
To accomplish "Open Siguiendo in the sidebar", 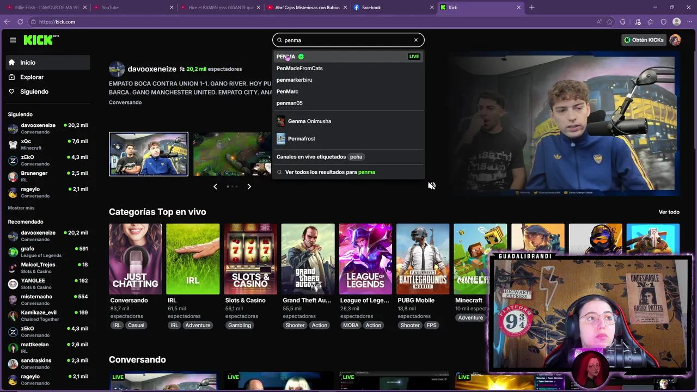I will pyautogui.click(x=48, y=91).
